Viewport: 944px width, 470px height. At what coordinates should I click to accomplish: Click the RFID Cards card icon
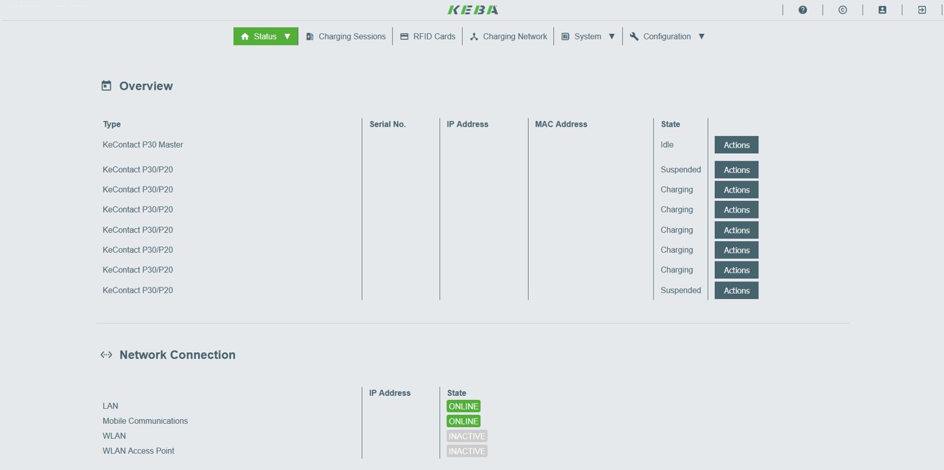[x=404, y=36]
